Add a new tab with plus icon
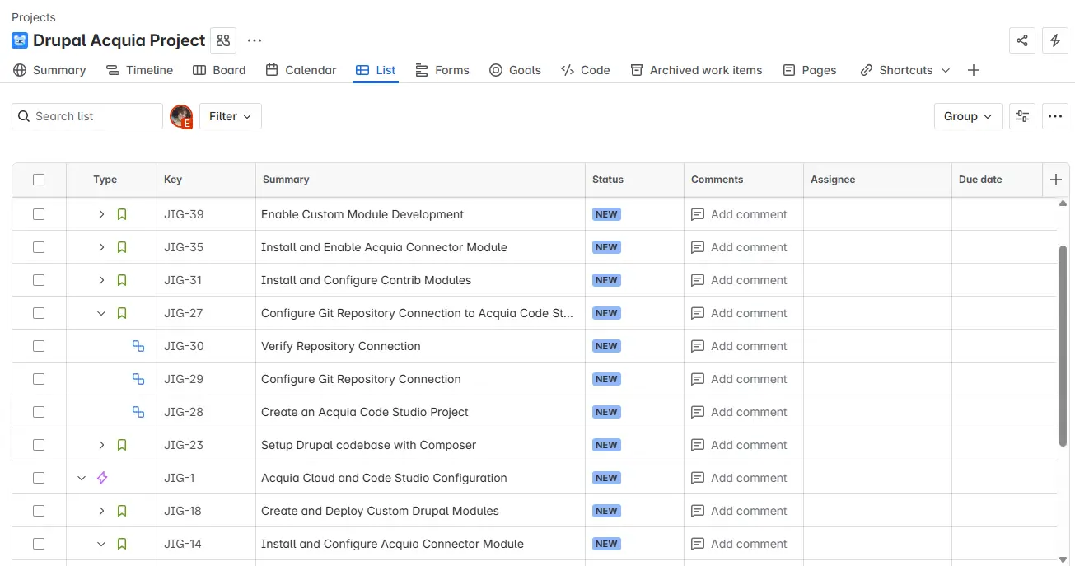 click(x=974, y=70)
